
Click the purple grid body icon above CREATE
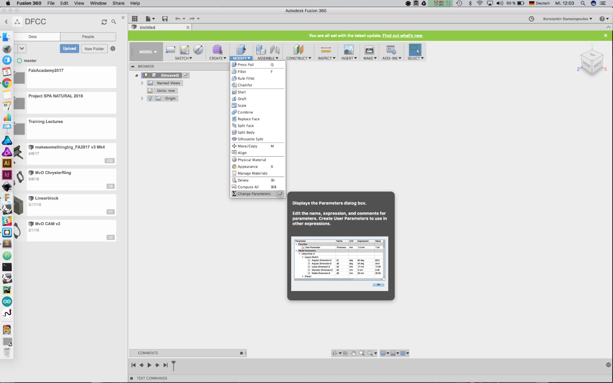[218, 49]
